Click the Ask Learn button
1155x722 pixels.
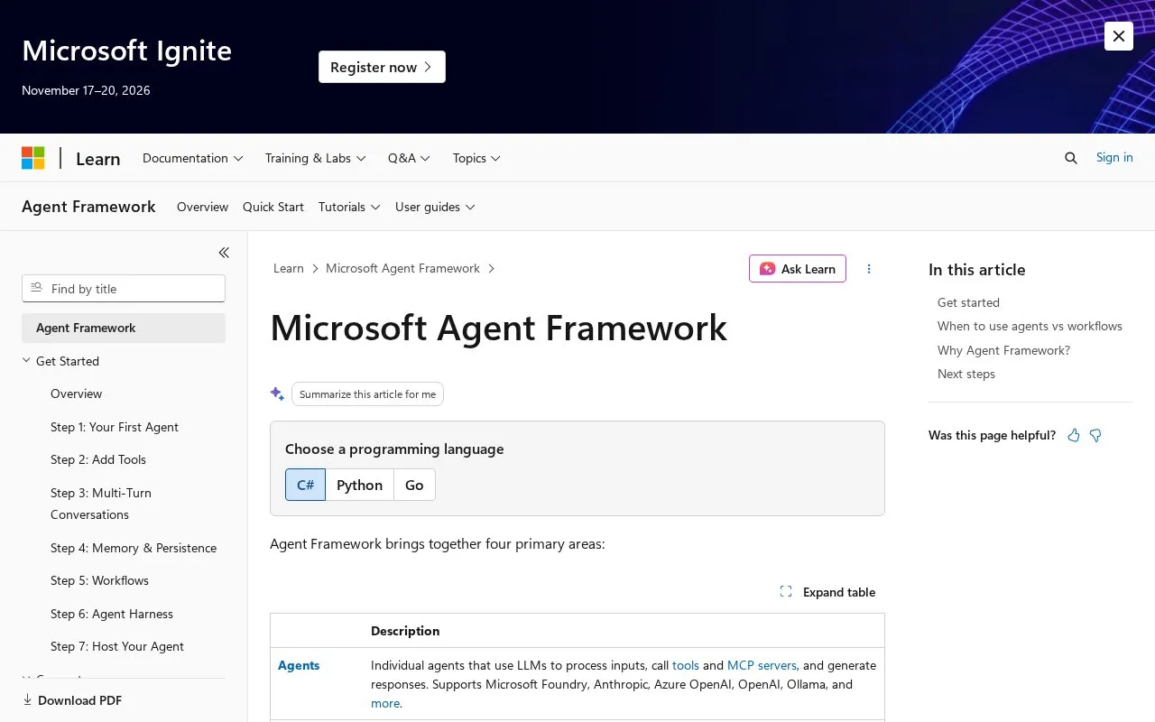pyautogui.click(x=798, y=269)
